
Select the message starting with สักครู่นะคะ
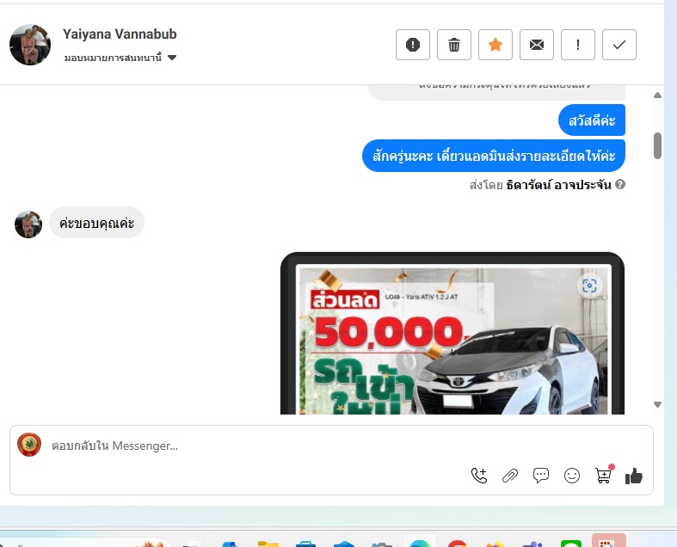tap(494, 156)
